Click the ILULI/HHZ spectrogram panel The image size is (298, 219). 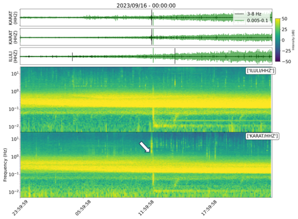coord(146,99)
